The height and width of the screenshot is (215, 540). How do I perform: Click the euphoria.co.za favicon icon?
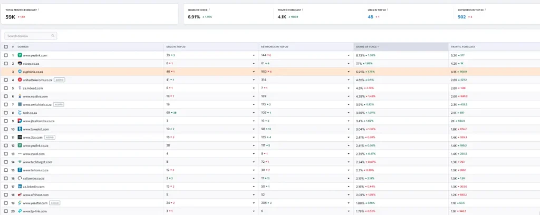pos(20,71)
